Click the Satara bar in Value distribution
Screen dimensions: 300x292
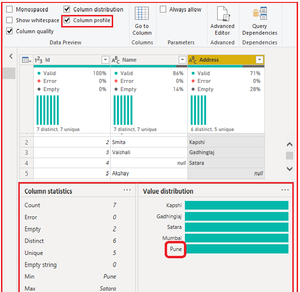coord(236,227)
